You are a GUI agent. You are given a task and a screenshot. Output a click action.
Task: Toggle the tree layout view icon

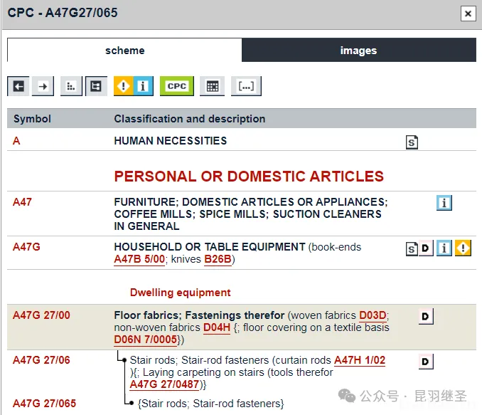(x=95, y=86)
